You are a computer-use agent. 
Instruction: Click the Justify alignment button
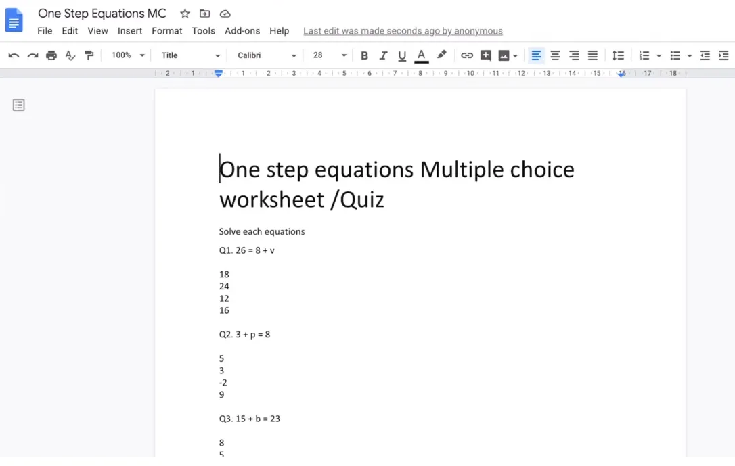(x=593, y=55)
